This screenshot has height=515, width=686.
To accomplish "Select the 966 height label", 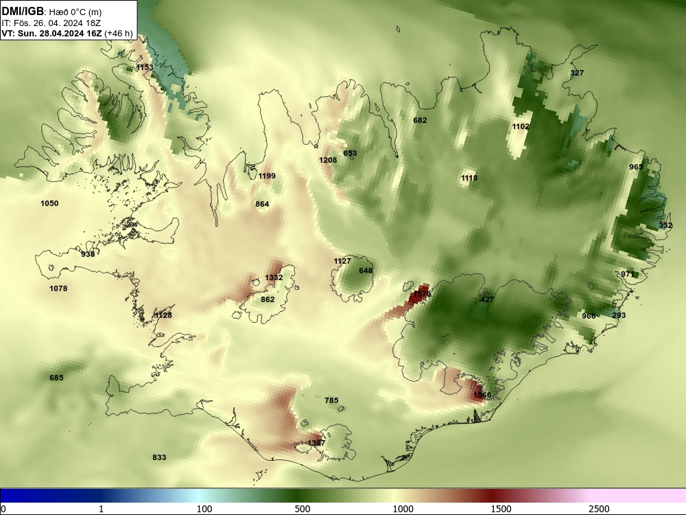I will 589,316.
